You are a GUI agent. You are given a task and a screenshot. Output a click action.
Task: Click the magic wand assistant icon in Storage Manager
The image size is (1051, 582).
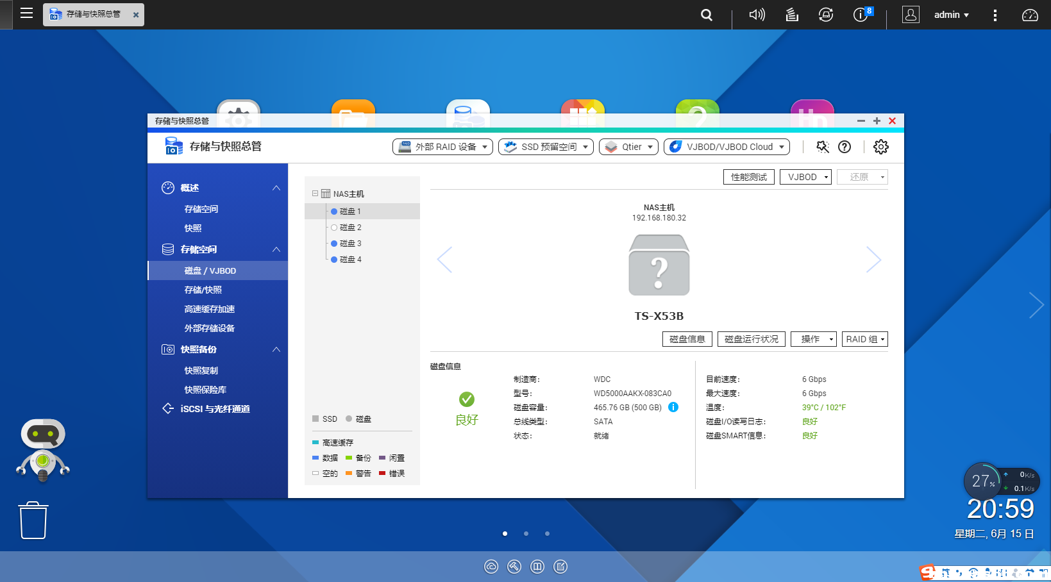tap(822, 147)
